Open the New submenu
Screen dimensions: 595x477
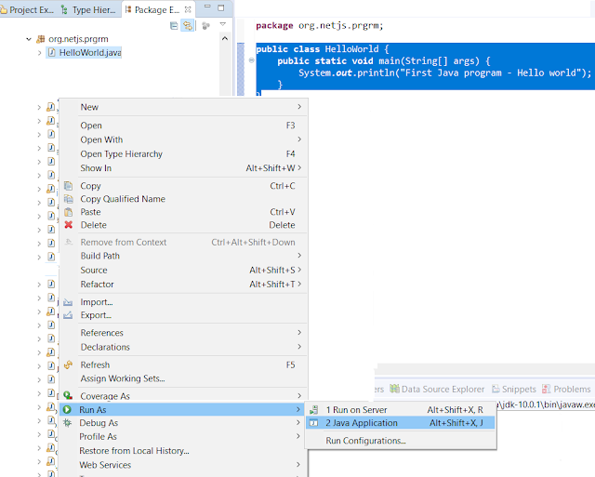pos(183,107)
